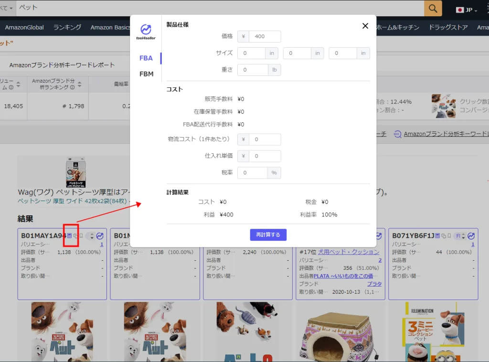Open the first ペット movie poster image

click(62, 331)
